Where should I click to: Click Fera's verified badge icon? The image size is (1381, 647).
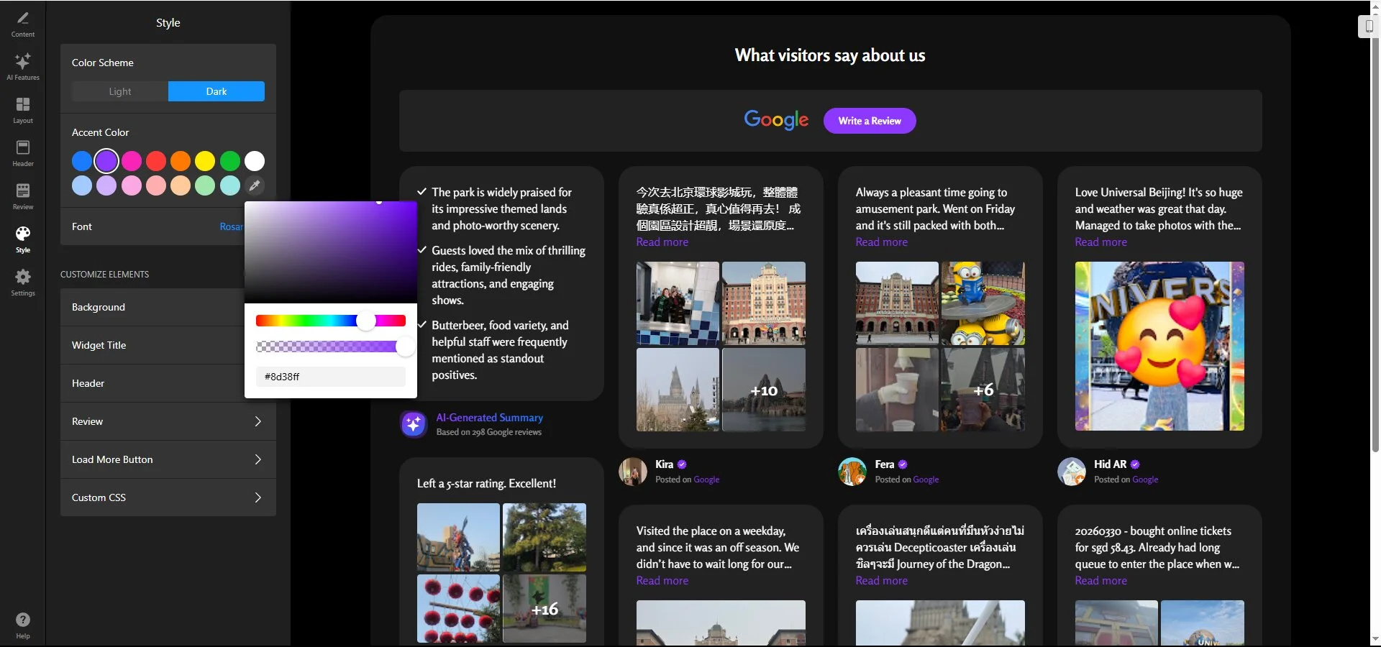(903, 464)
